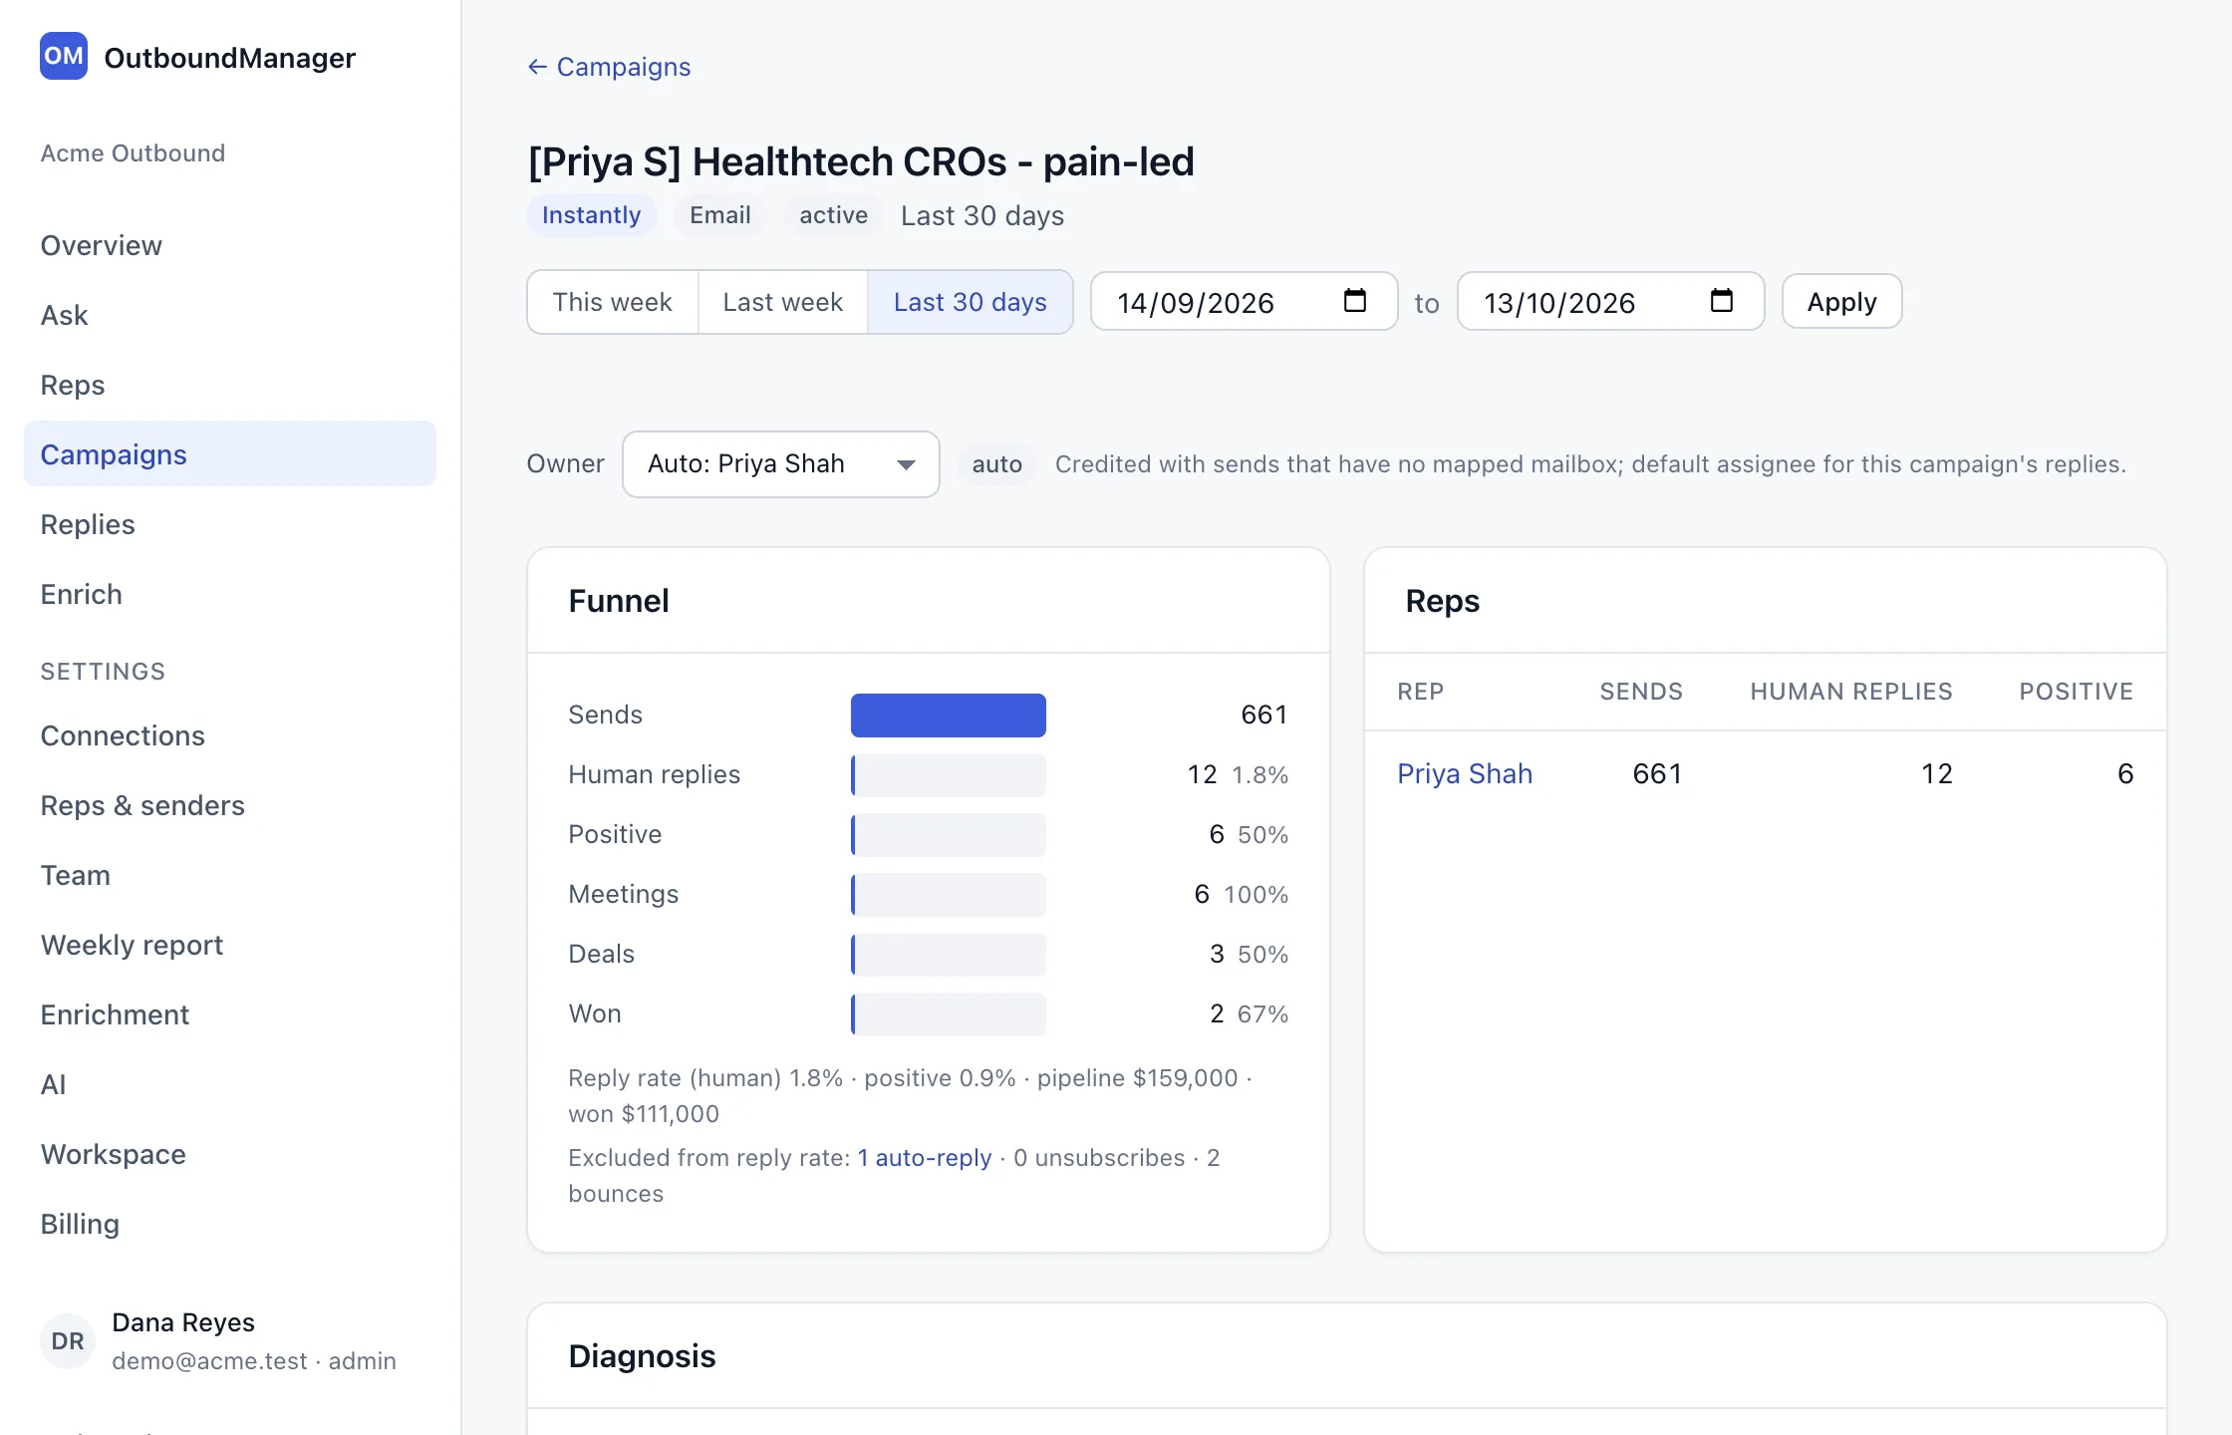This screenshot has height=1435, width=2232.
Task: Open the Owner dropdown Auto: Priya Shah
Action: 781,464
